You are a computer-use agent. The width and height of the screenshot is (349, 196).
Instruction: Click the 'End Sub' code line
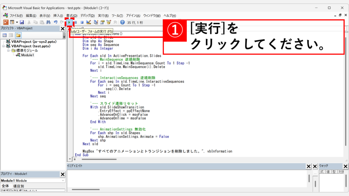point(82,155)
